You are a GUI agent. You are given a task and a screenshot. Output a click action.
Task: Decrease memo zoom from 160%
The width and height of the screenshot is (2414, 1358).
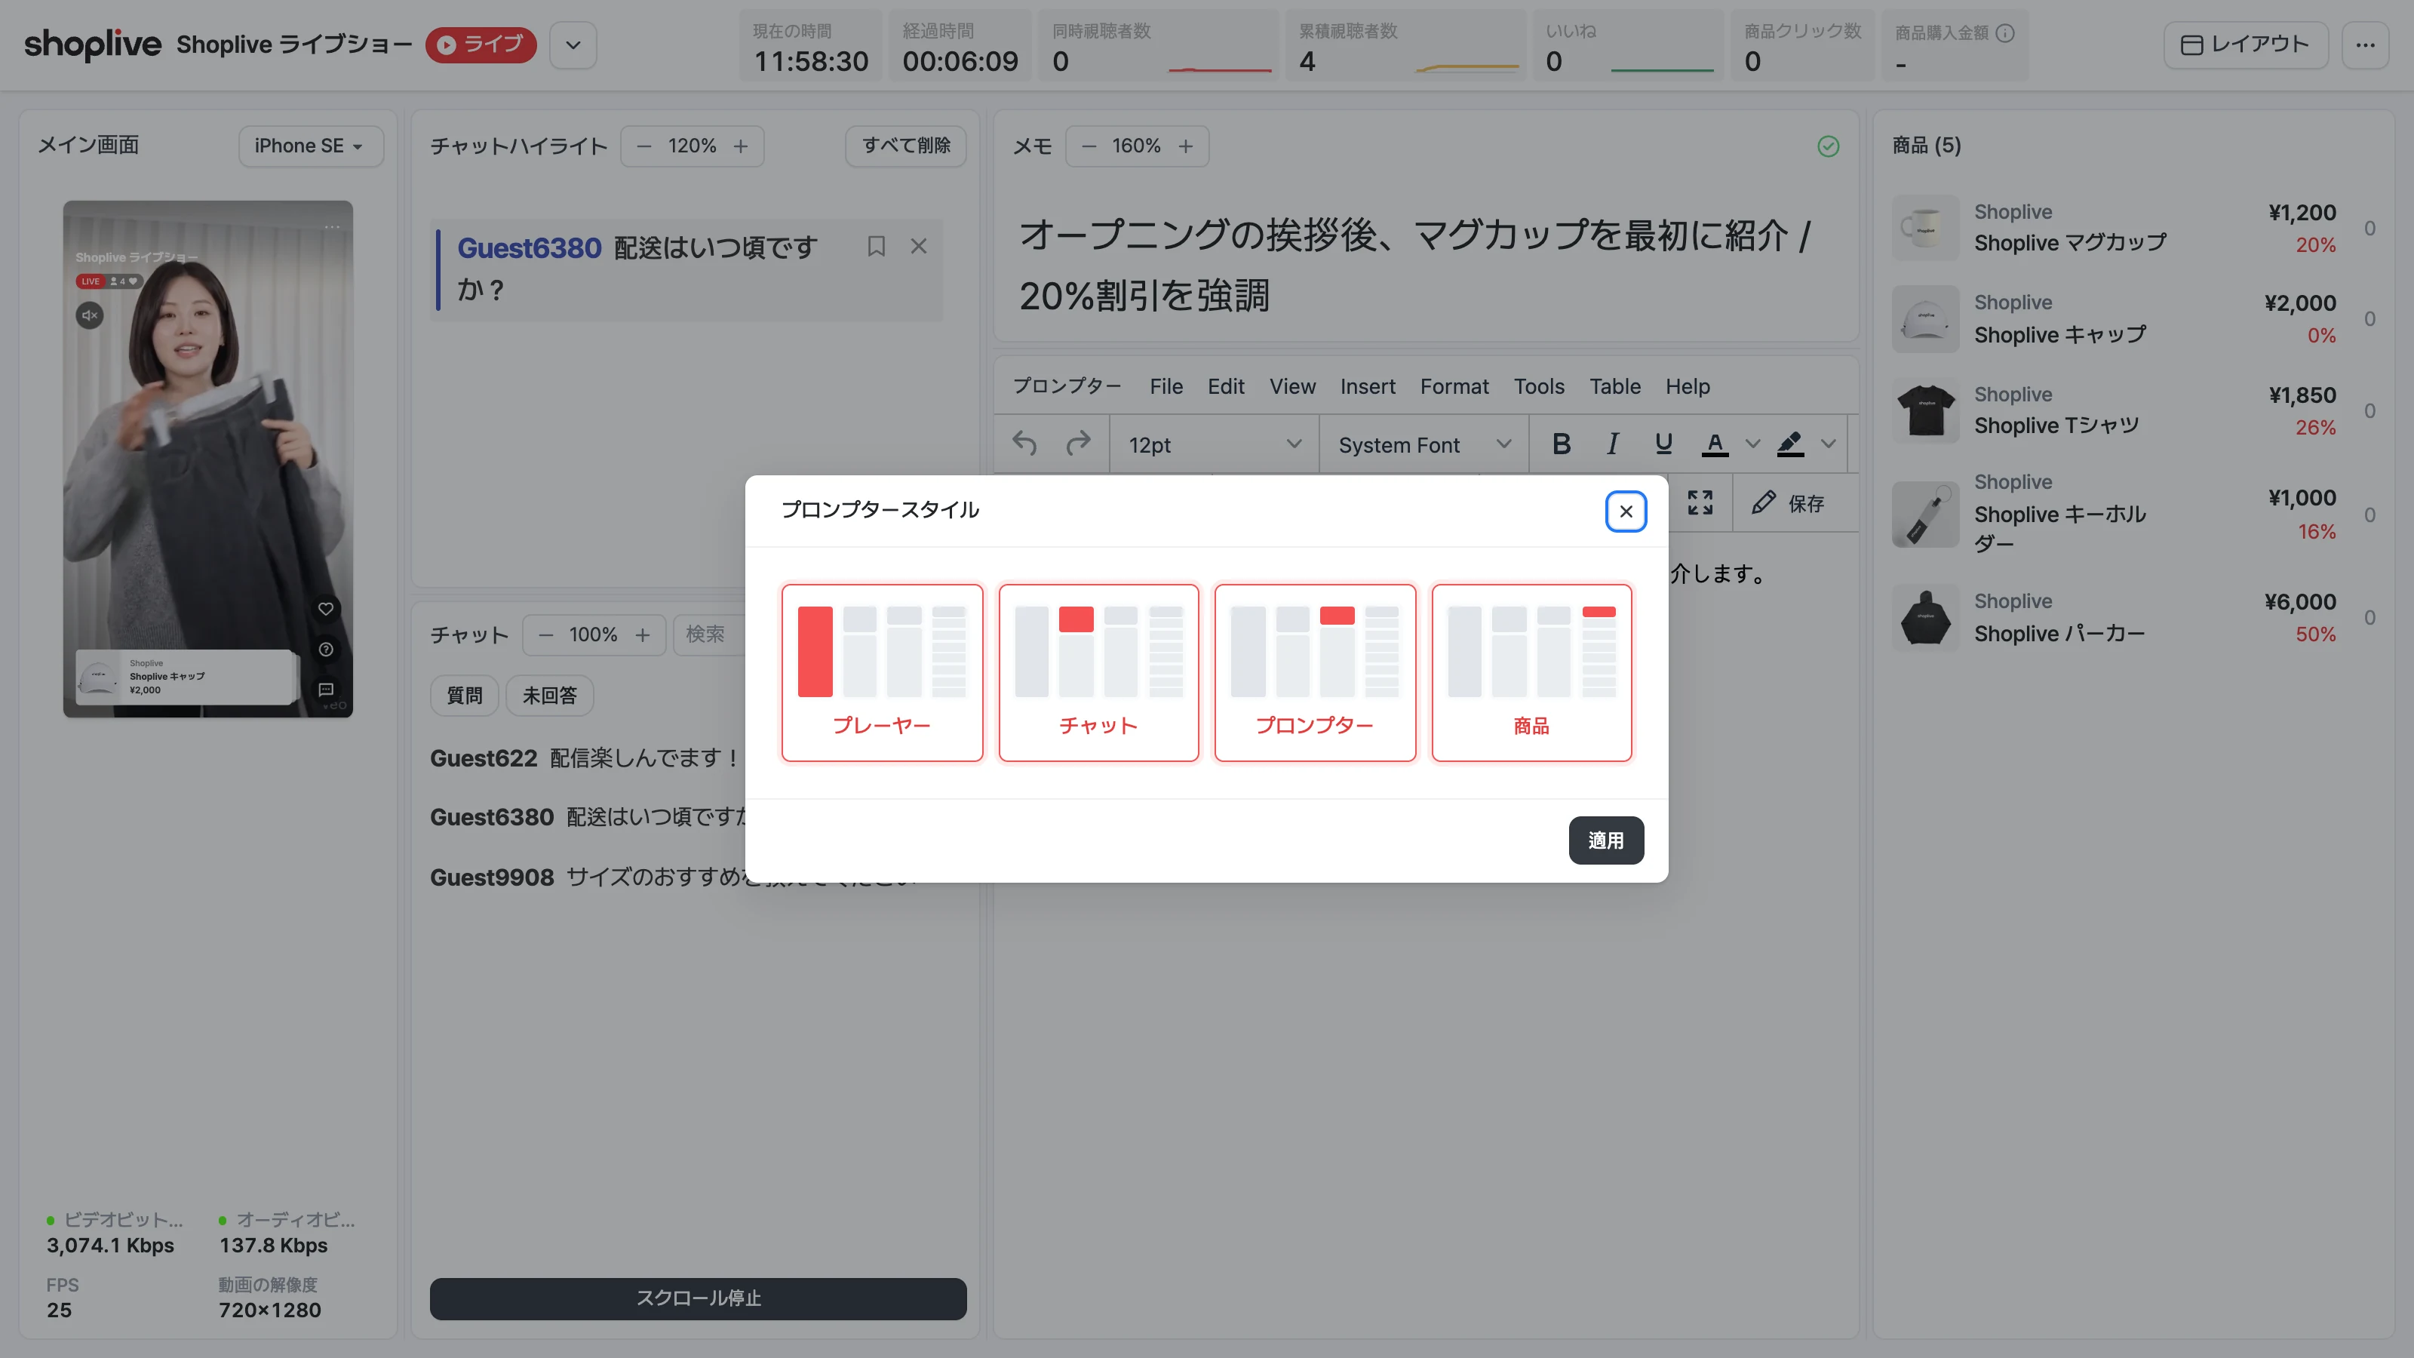coord(1089,146)
